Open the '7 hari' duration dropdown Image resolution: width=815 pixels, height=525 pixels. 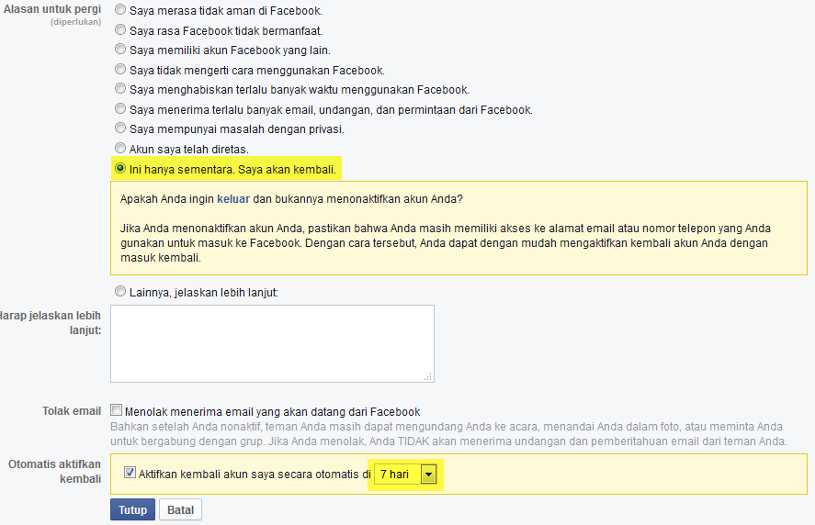(405, 475)
